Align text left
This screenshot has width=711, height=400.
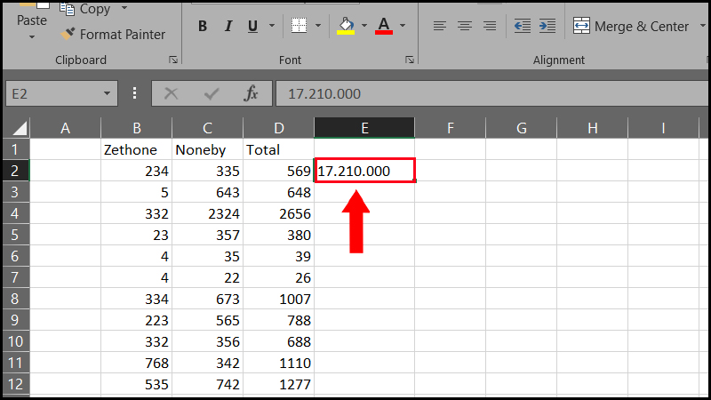point(439,26)
